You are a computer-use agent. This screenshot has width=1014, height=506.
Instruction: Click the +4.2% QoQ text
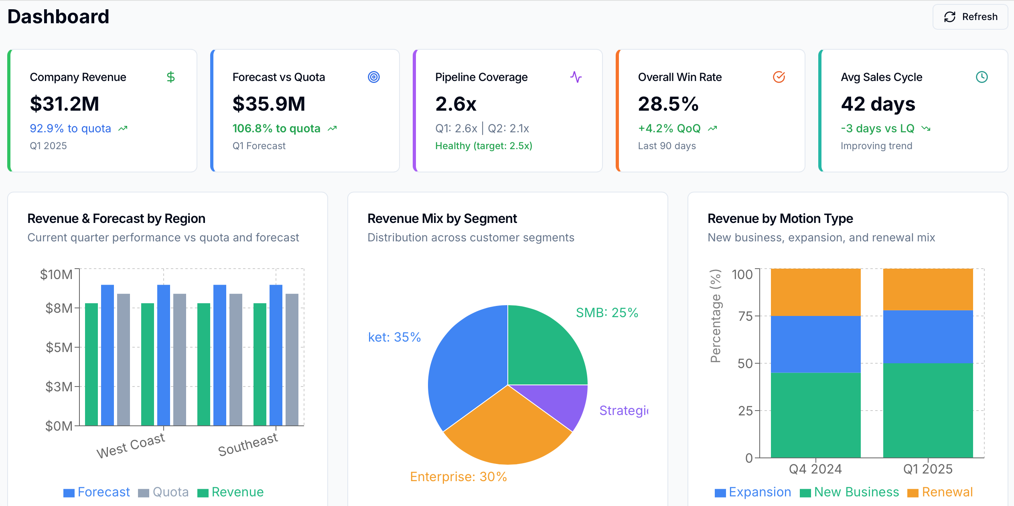[669, 128]
